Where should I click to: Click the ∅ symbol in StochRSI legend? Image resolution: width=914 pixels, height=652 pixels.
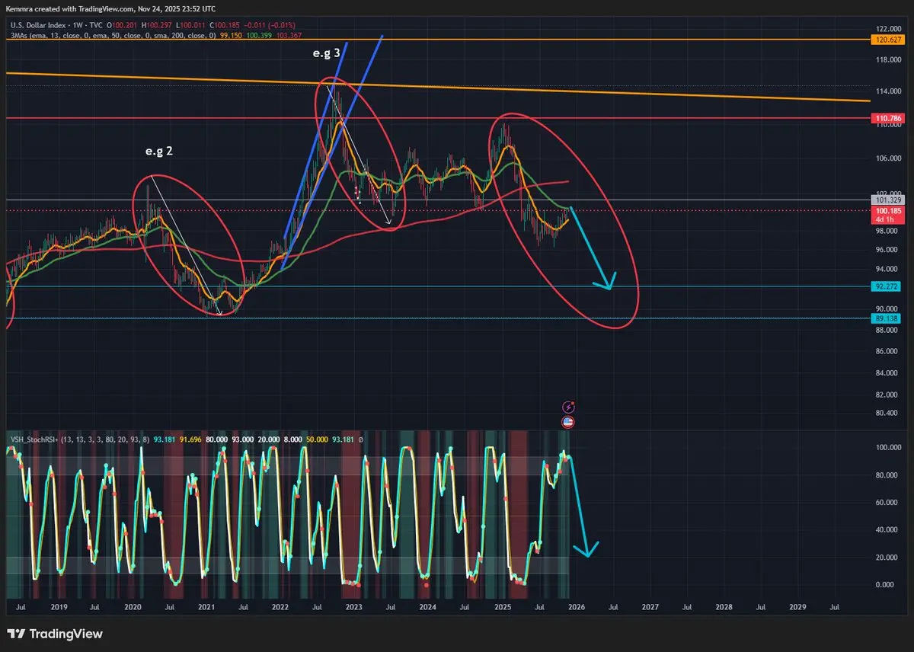361,439
